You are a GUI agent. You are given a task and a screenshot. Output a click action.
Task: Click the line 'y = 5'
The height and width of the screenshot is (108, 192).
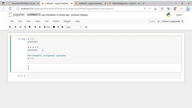[x=31, y=58]
